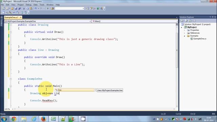Click the Uncomment selected lines icon
217x122 pixels.
coord(26,13)
